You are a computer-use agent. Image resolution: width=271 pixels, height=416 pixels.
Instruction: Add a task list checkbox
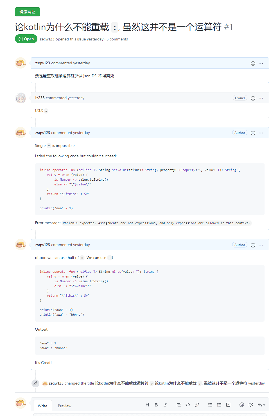tap(228, 405)
